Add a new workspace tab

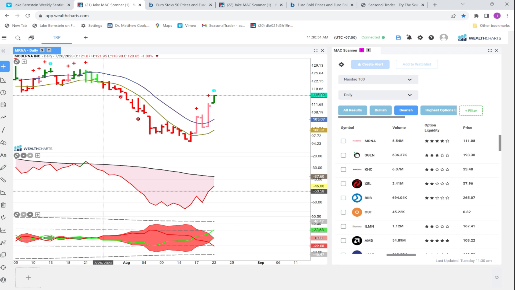86,38
